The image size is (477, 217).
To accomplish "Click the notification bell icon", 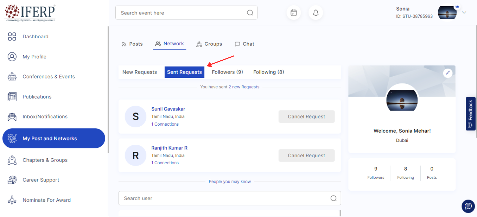I will (316, 13).
